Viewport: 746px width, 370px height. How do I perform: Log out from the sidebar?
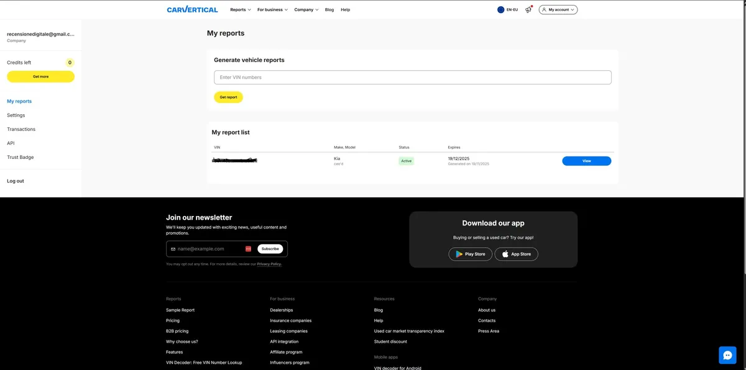16,181
